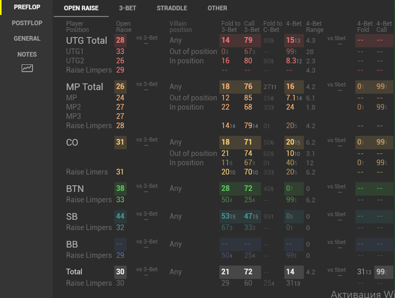Switch to the POSTFLOP section
395x298 pixels.
[x=27, y=23]
